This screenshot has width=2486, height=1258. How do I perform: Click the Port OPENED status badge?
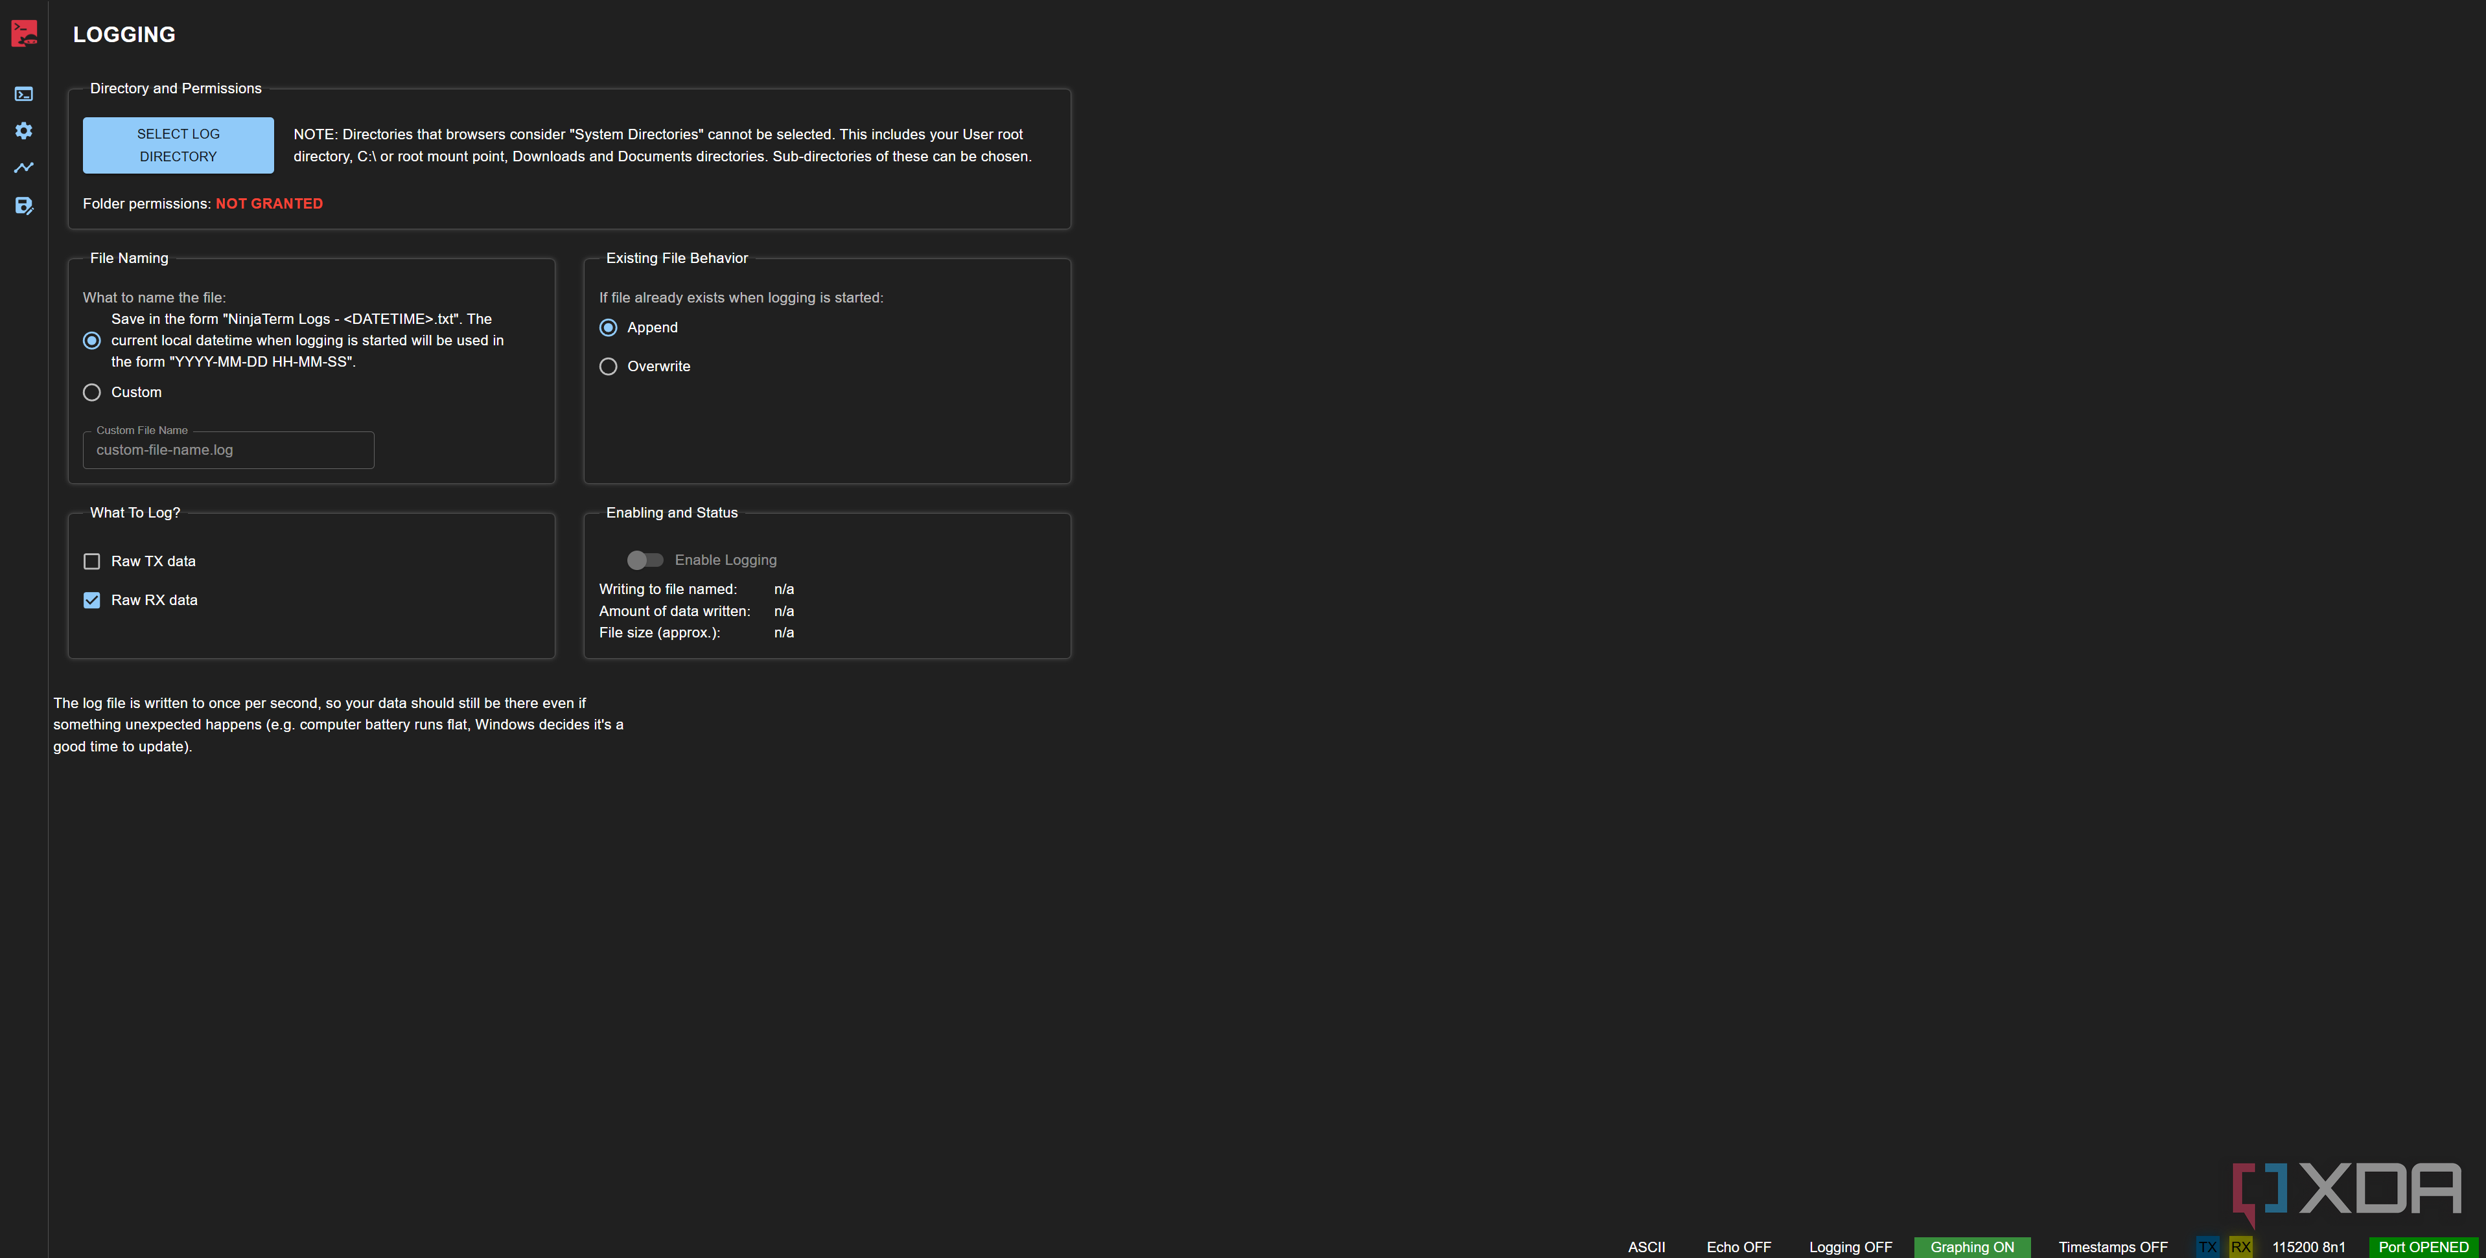[x=2422, y=1246]
